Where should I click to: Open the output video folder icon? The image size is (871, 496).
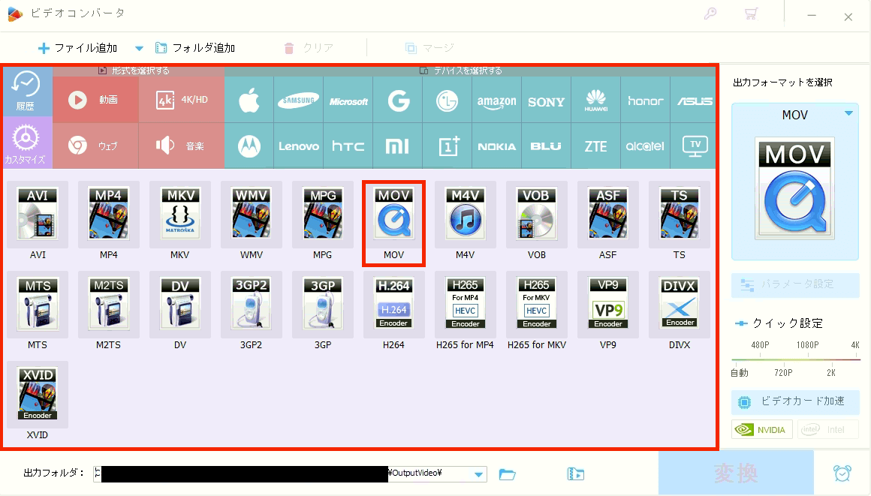(575, 474)
